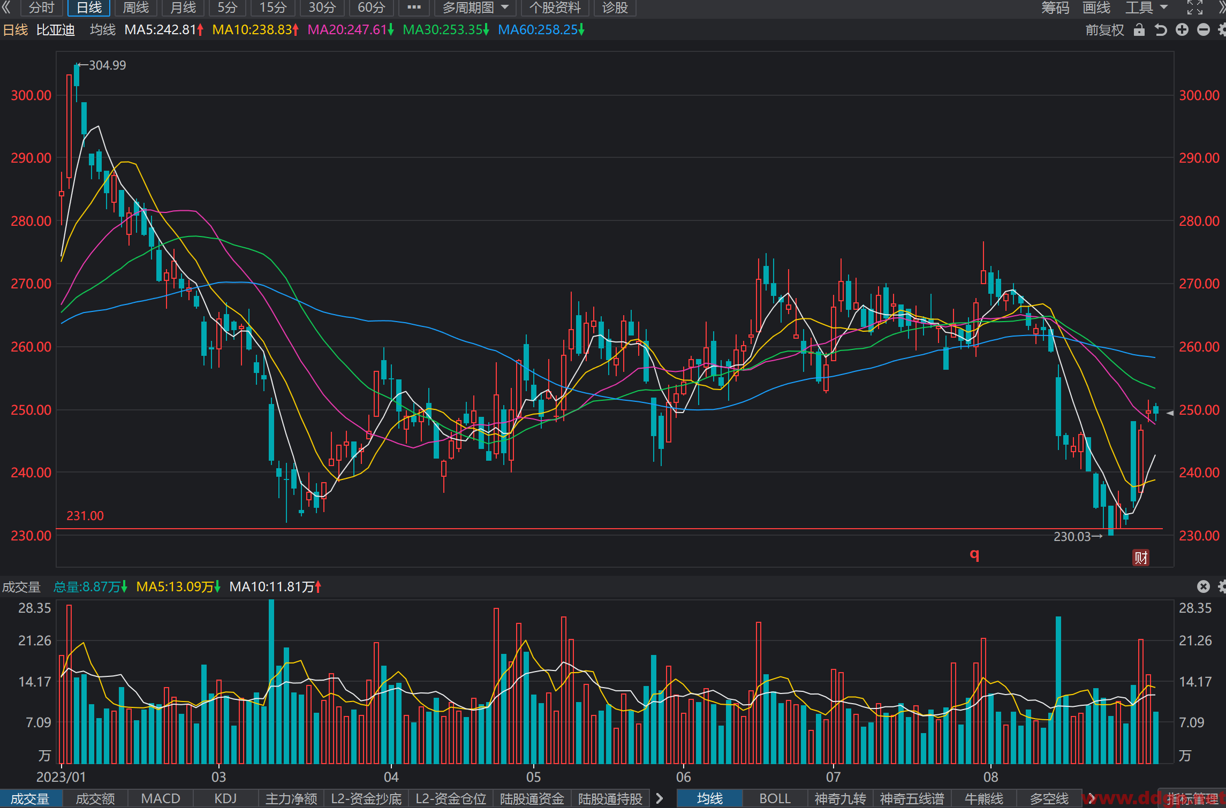Viewport: 1226px width, 808px height.
Task: Switch to 周线 weekly tab
Action: pyautogui.click(x=135, y=7)
